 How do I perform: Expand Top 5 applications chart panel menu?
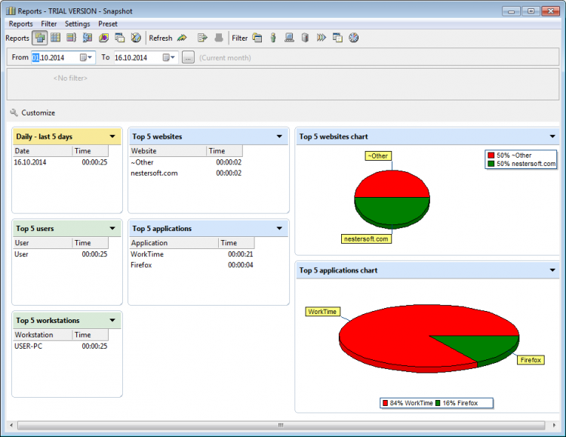click(x=552, y=270)
